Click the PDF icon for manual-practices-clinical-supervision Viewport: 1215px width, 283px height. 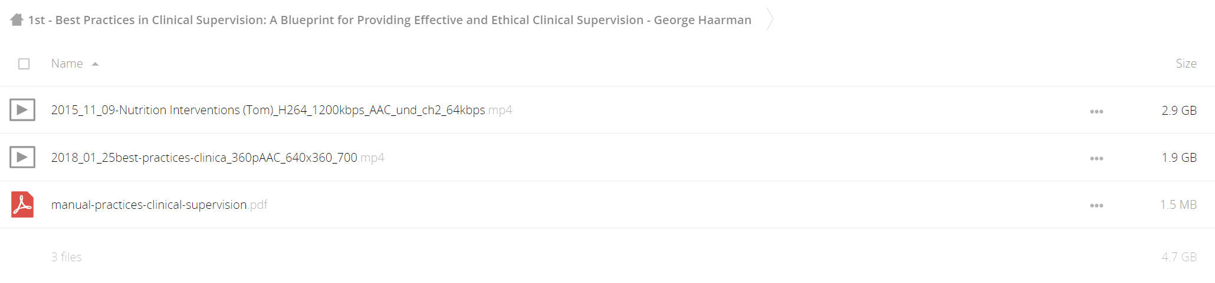pyautogui.click(x=22, y=205)
